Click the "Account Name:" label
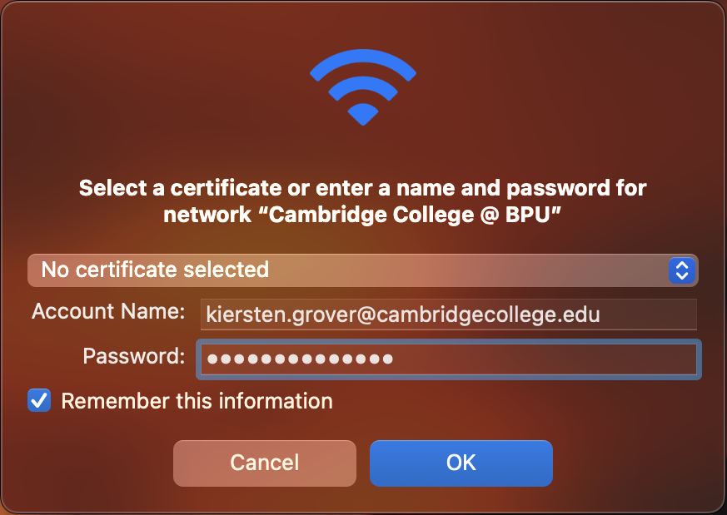 coord(108,312)
